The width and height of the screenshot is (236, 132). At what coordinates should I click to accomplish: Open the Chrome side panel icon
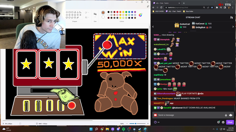click(225, 7)
